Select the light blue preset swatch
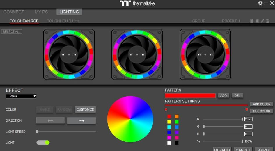The image size is (275, 151). click(177, 127)
